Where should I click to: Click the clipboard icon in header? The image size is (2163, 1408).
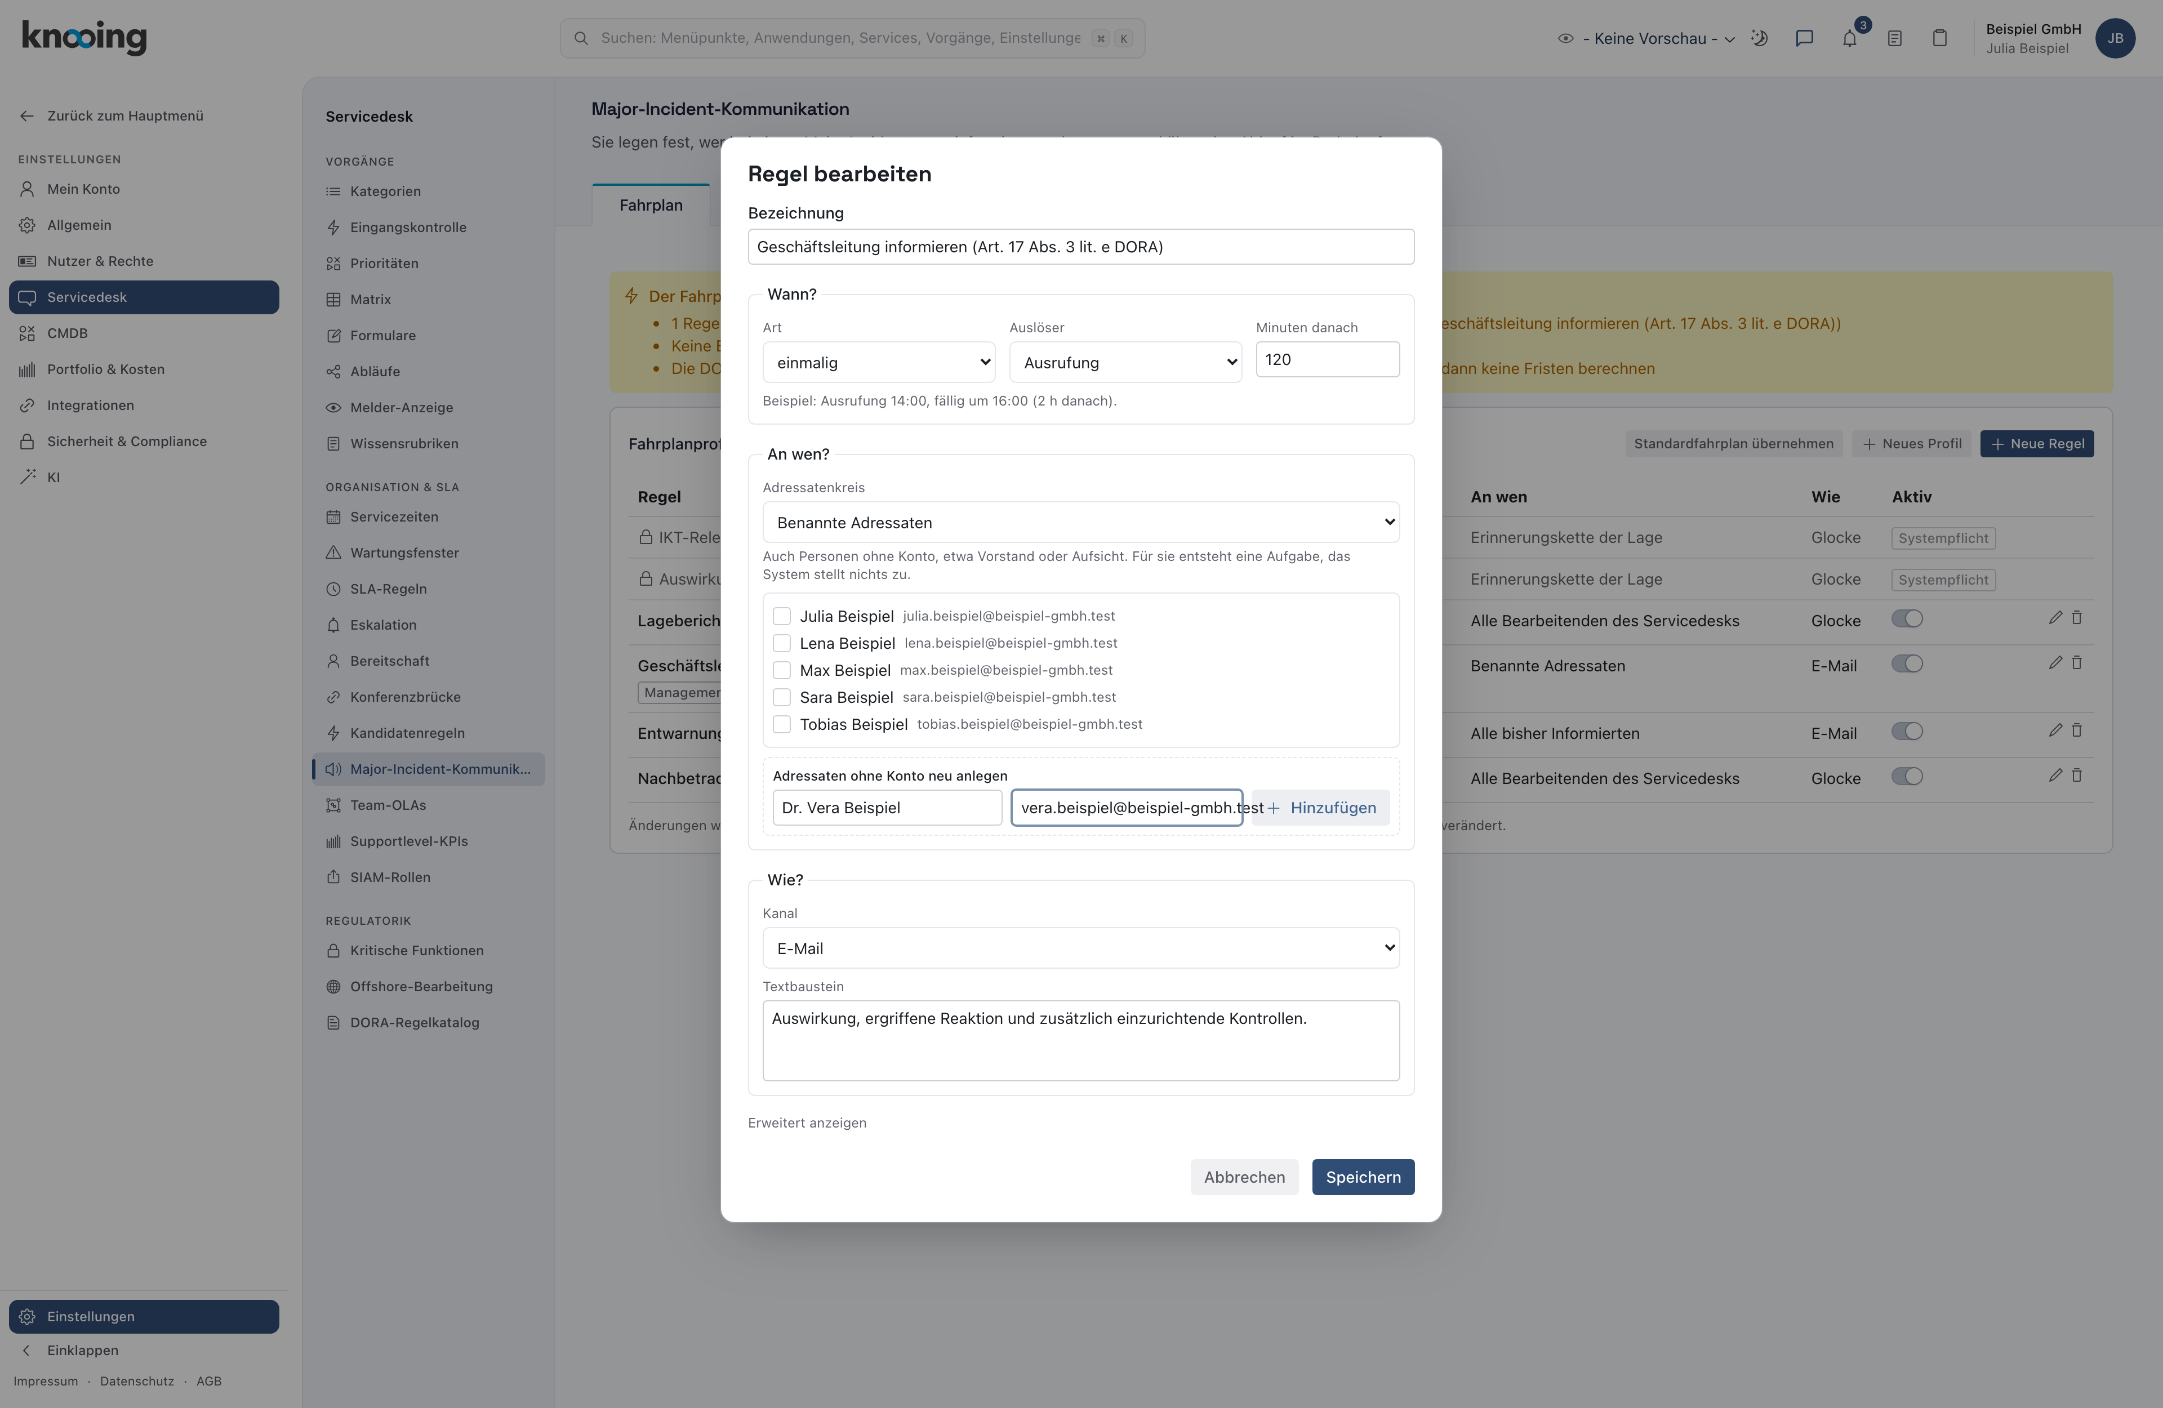[1939, 38]
